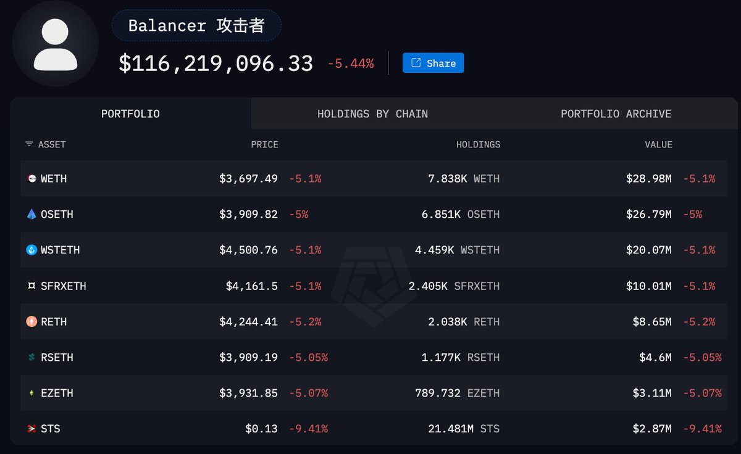Click the WSTETH asset name
Viewport: 741px width, 454px height.
pyautogui.click(x=61, y=250)
